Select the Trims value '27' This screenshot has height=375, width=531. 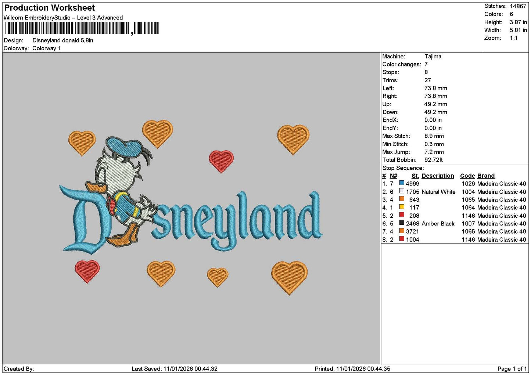tap(428, 80)
